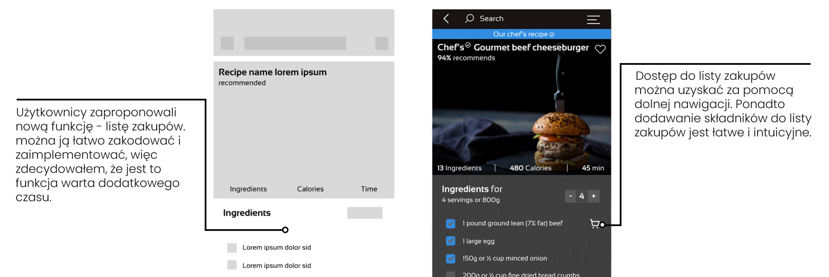Click the Our chef's recipe banner
The image size is (829, 277).
click(x=520, y=34)
